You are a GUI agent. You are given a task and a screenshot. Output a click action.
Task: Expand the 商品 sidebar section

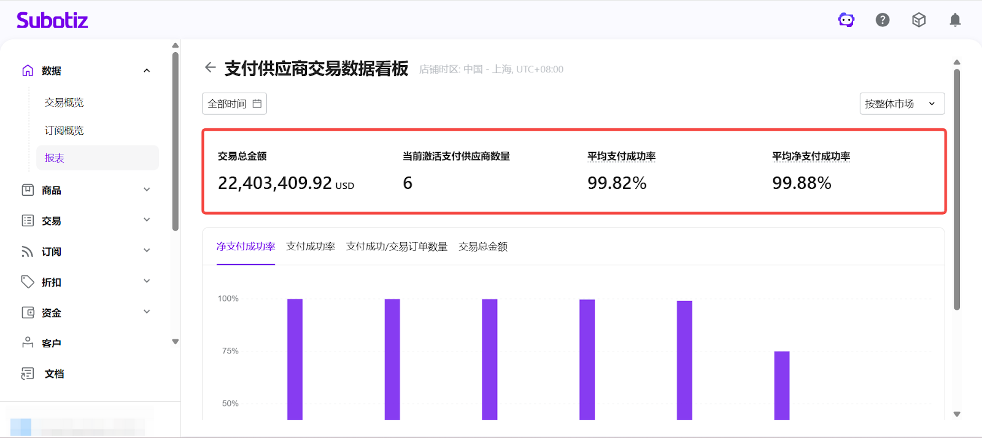(x=147, y=190)
